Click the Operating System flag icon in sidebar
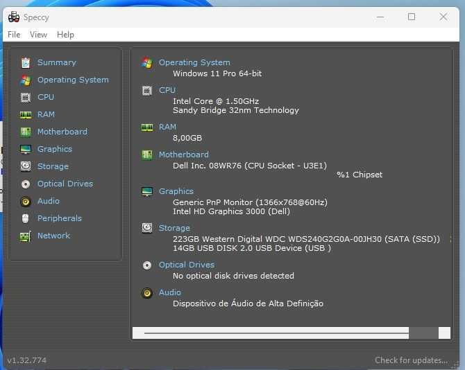465x370 pixels. coord(26,80)
